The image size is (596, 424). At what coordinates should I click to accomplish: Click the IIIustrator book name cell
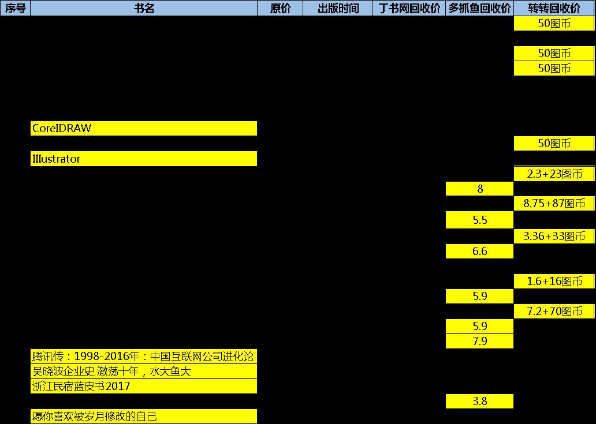point(144,159)
